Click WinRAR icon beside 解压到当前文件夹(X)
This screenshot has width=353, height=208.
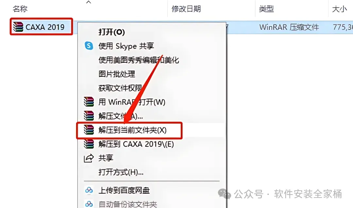click(x=89, y=130)
